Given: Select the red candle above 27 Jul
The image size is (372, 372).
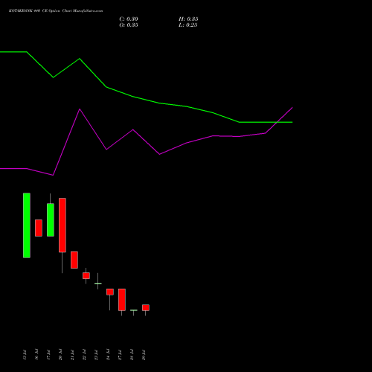Looking at the screenshot, I should tap(122, 300).
